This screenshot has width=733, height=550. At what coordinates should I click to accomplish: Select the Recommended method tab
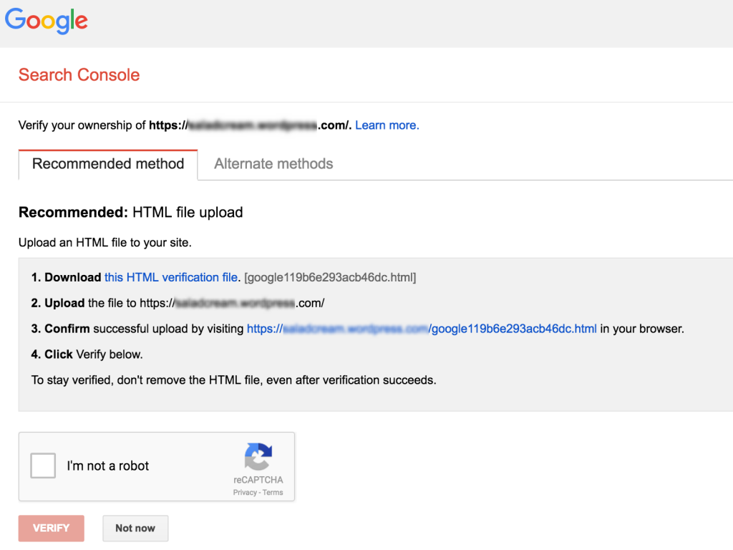(107, 163)
